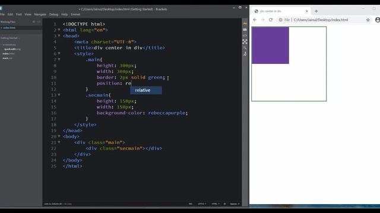Open index.html in the project tree
This screenshot has width=380, height=213.
pos(8,54)
